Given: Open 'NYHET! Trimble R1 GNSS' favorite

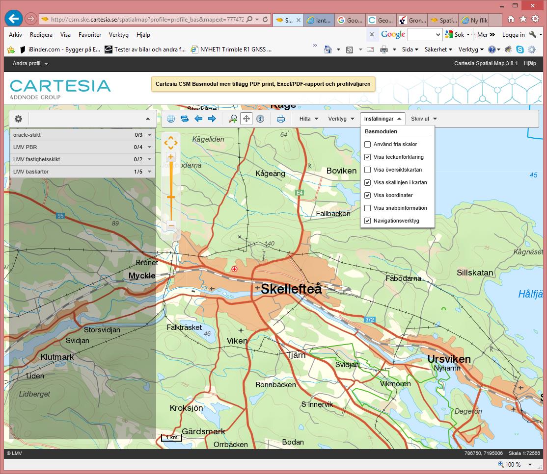Looking at the screenshot, I should tap(231, 50).
